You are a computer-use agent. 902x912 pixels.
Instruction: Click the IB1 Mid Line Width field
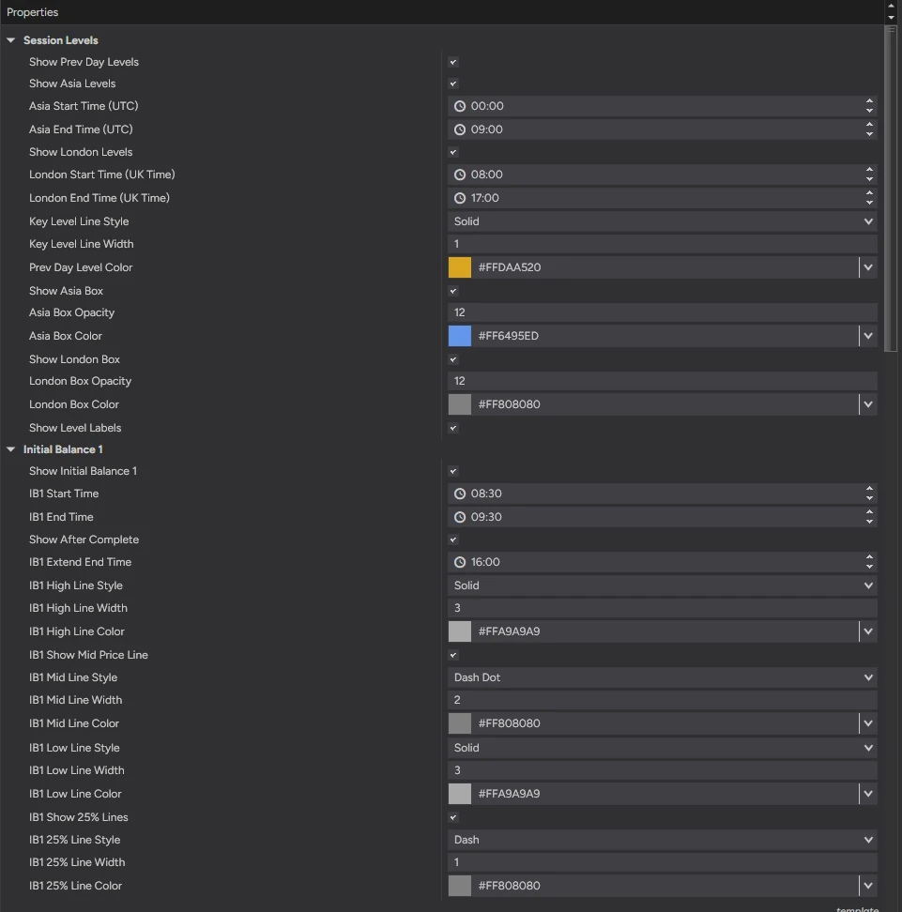tap(663, 700)
